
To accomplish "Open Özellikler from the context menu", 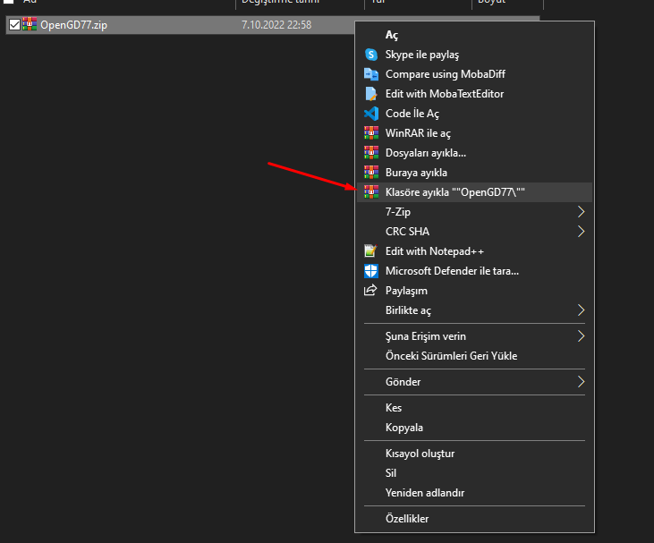I will click(x=407, y=519).
